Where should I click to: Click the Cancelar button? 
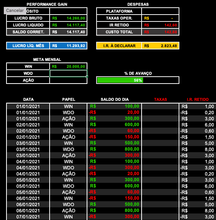(x=15, y=10)
